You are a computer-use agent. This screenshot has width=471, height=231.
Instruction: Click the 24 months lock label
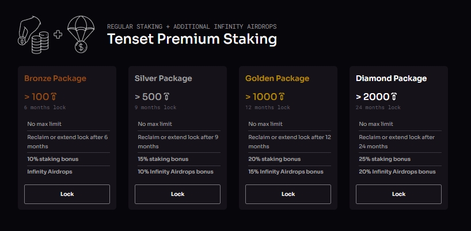(378, 107)
